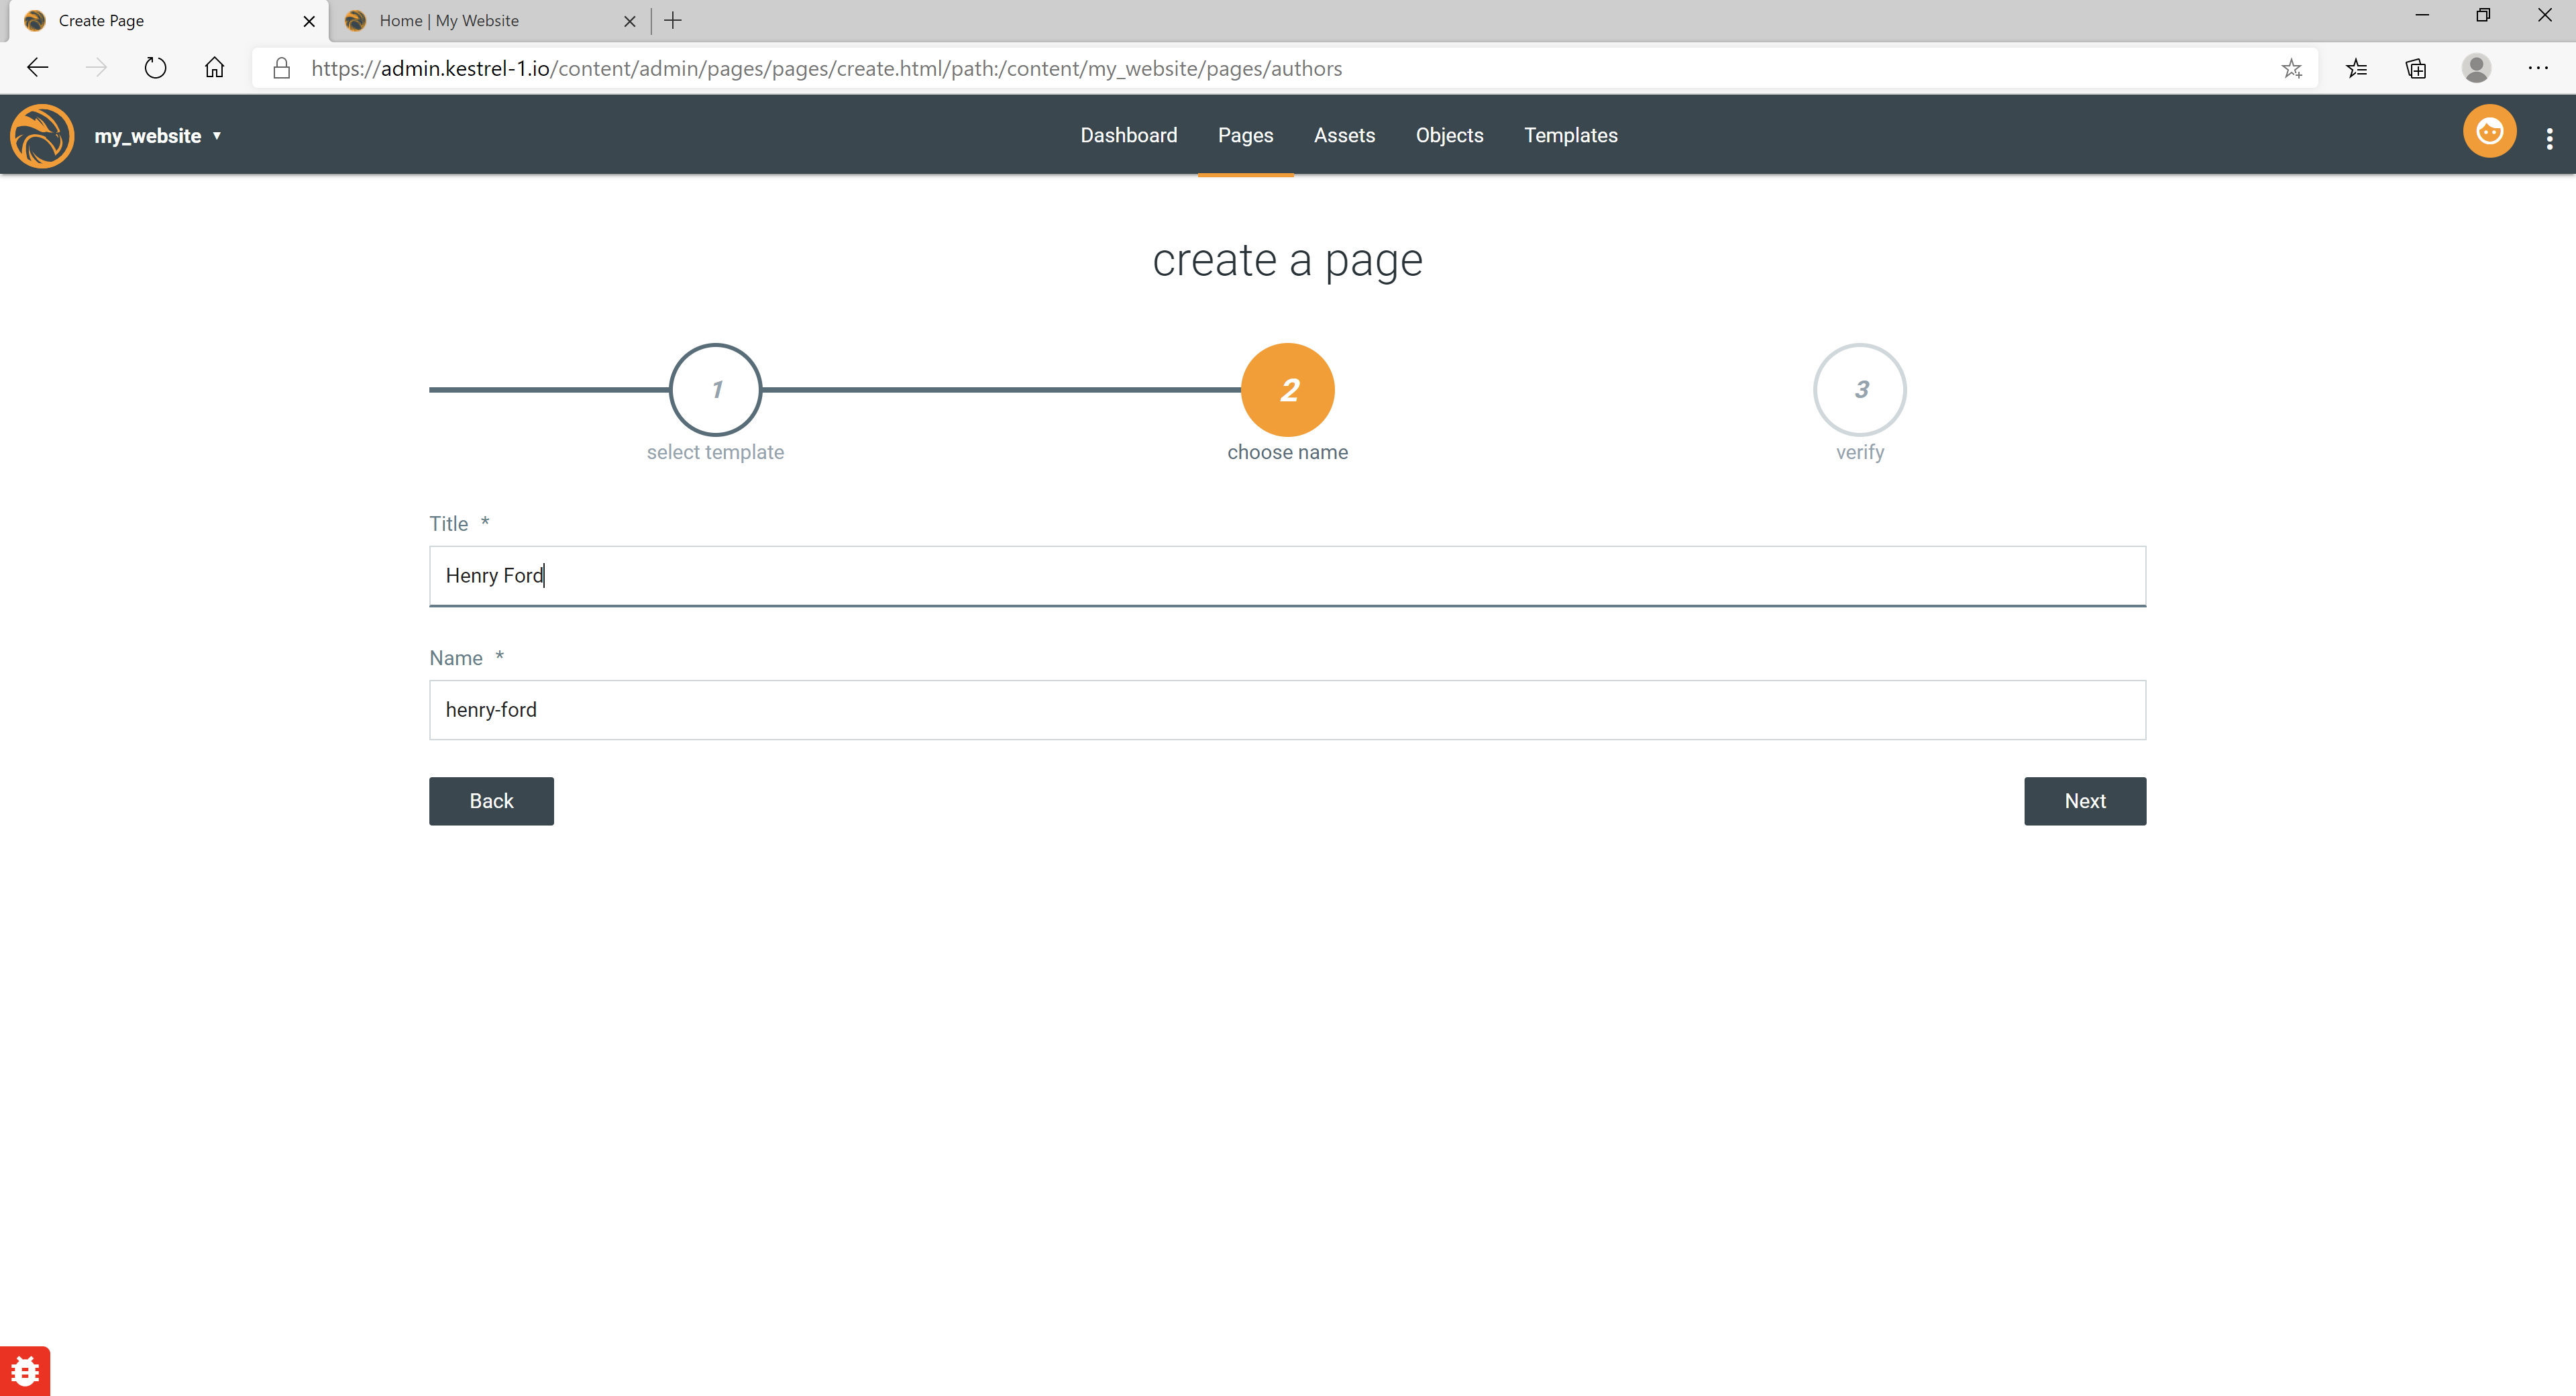Go to step 1 select template

coord(715,389)
